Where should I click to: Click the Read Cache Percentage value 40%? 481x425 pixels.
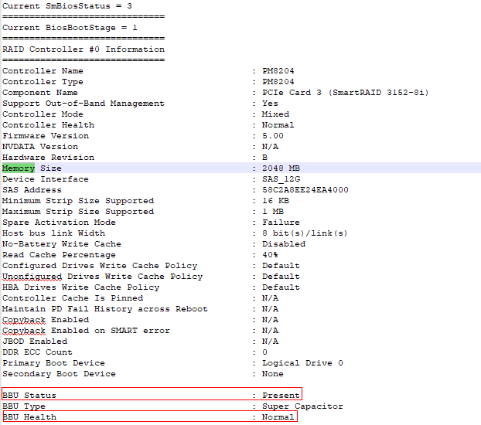(270, 255)
